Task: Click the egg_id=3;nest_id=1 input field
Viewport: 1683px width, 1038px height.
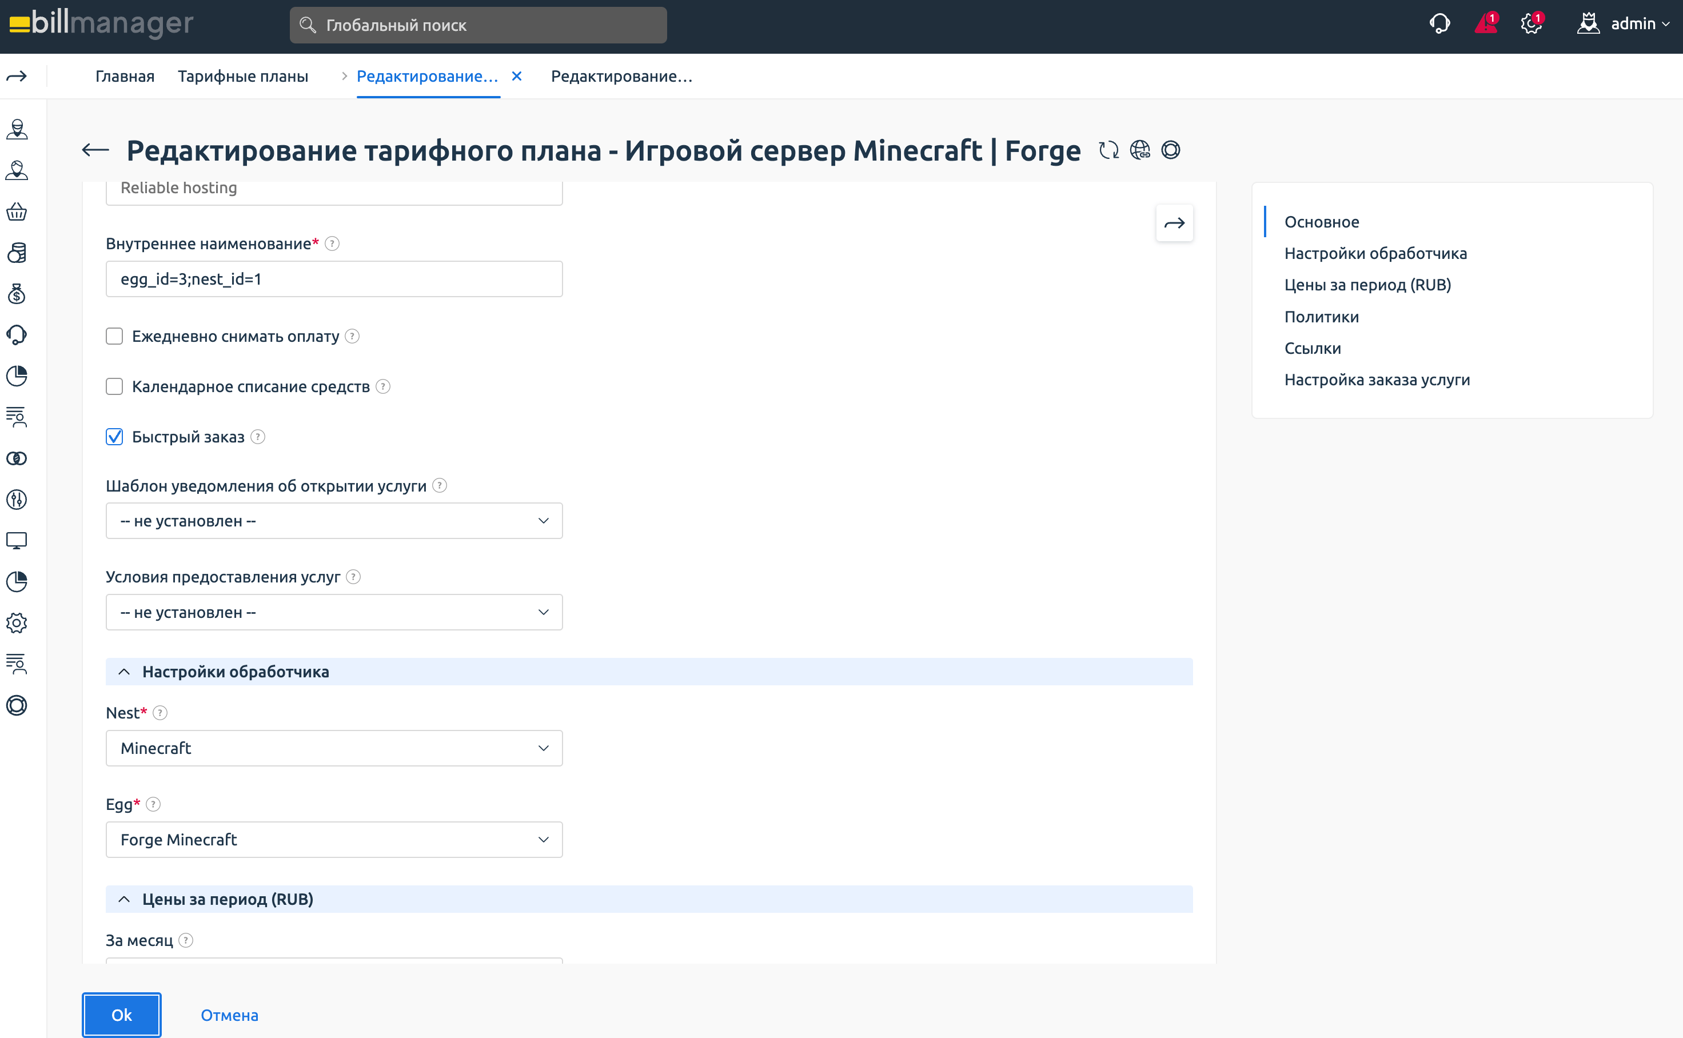Action: pos(334,279)
